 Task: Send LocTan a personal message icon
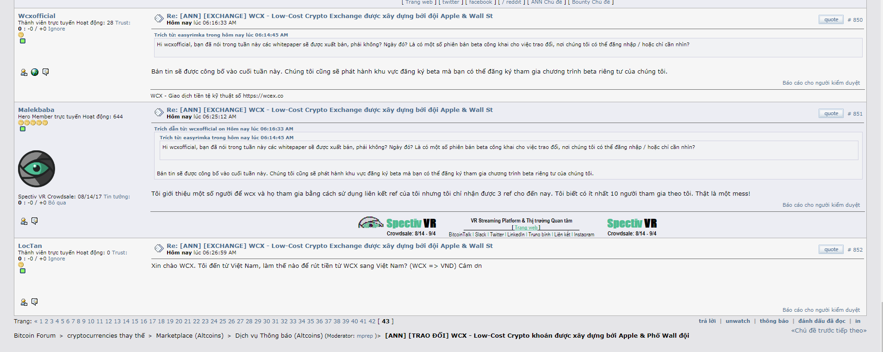click(35, 302)
